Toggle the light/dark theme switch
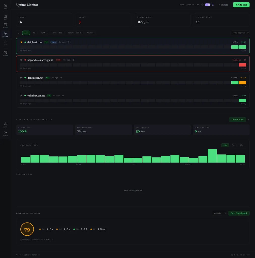255x258 pixels. click(x=208, y=5)
